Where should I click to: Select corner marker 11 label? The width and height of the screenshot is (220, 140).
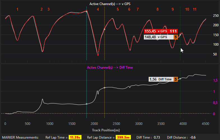click(x=194, y=10)
